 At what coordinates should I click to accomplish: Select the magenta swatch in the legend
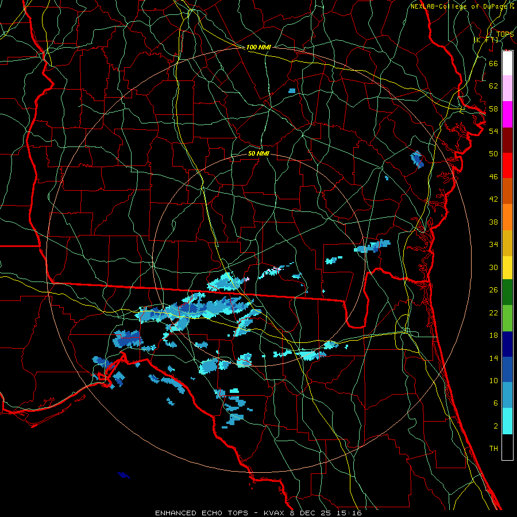coord(507,114)
